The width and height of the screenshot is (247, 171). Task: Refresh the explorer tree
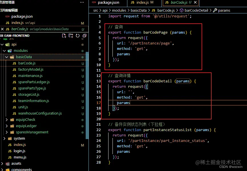click(x=78, y=36)
